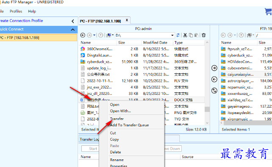Viewport: 272px width, 167px height.
Task: Click the HDVideoCon archive icon in FTP pane
Action: pos(223,61)
